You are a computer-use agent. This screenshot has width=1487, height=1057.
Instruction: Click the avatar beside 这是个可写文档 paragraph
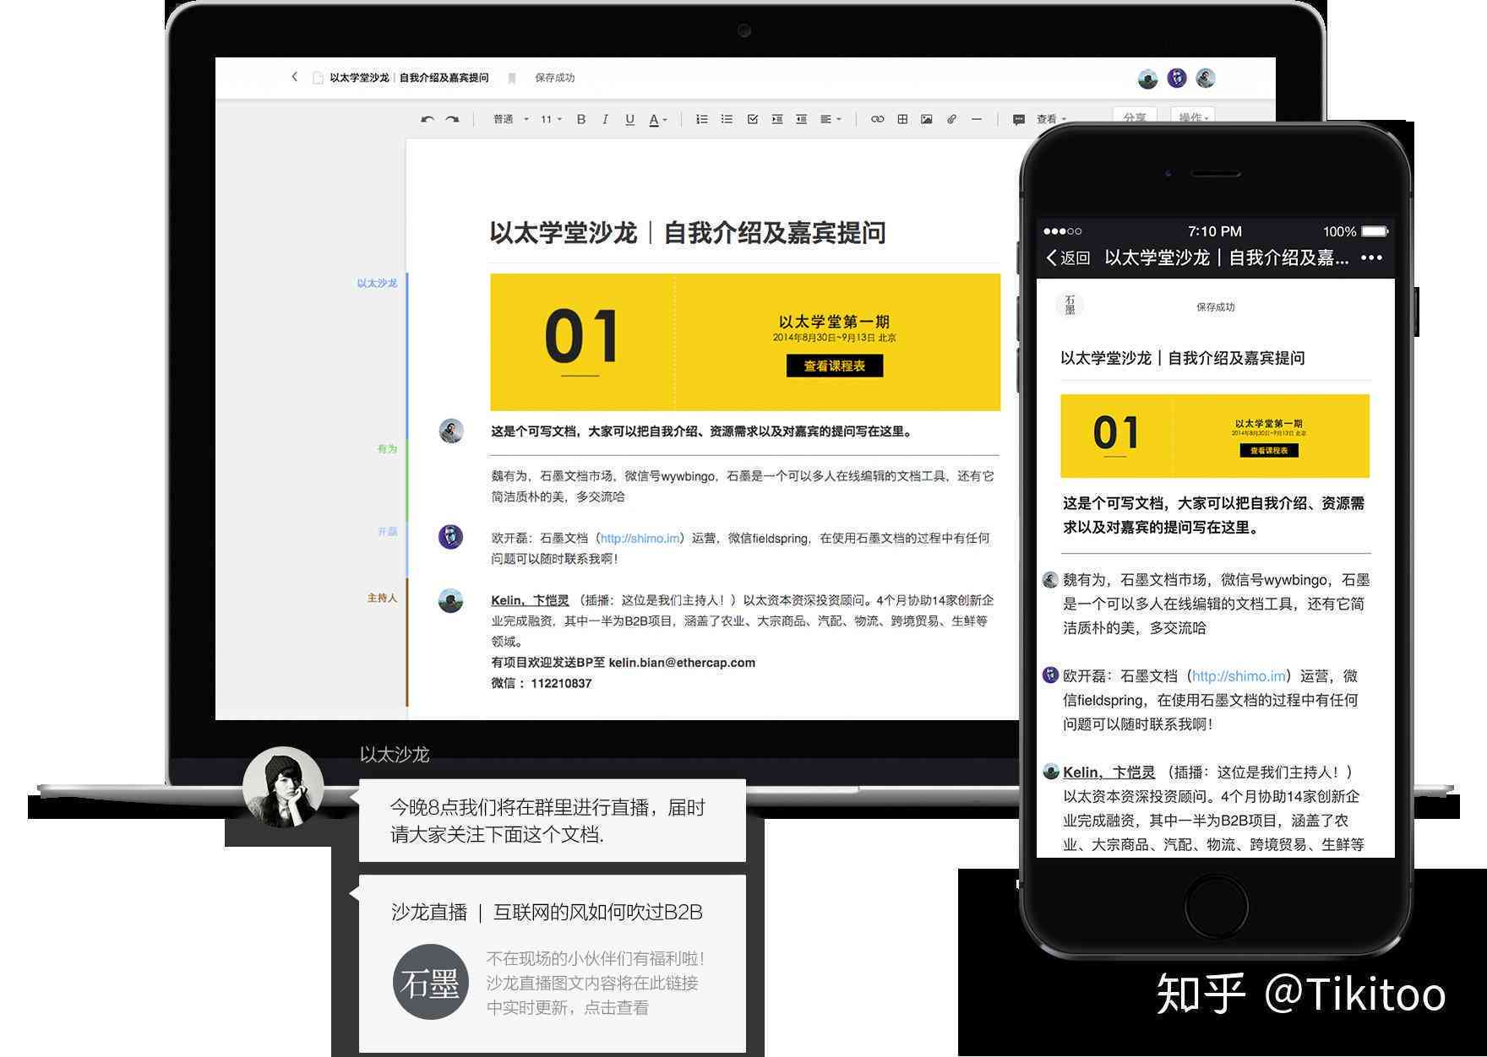coord(451,431)
